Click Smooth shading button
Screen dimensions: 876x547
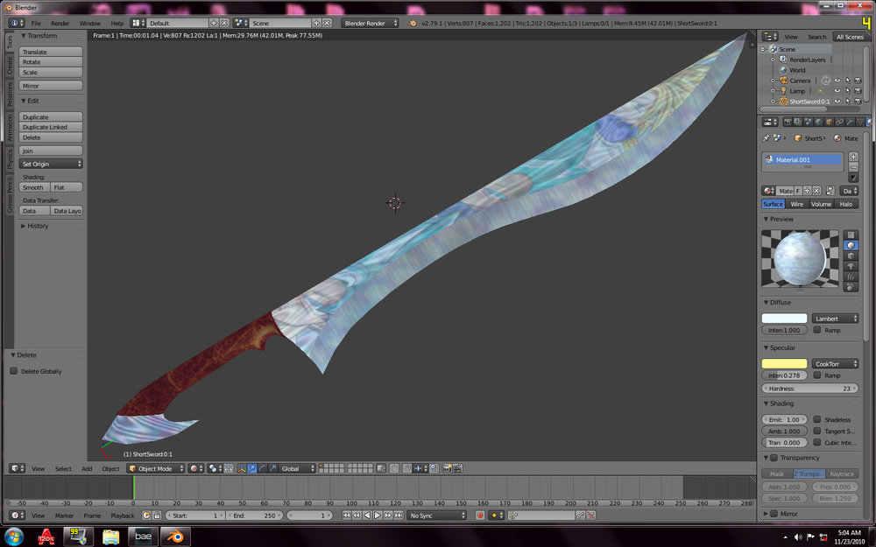pos(35,187)
